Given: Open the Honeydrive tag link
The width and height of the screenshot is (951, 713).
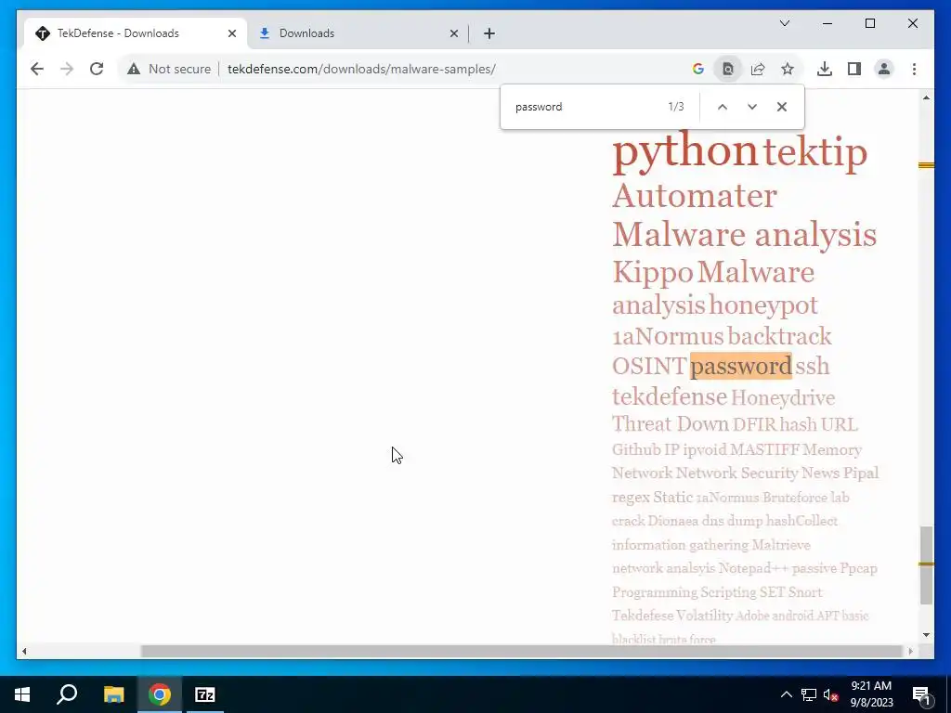Looking at the screenshot, I should click(783, 397).
